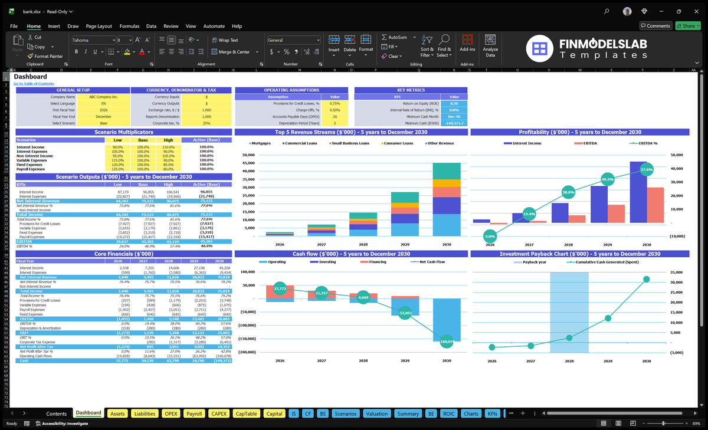Toggle Underline formatting
This screenshot has width=708, height=430.
click(x=95, y=52)
